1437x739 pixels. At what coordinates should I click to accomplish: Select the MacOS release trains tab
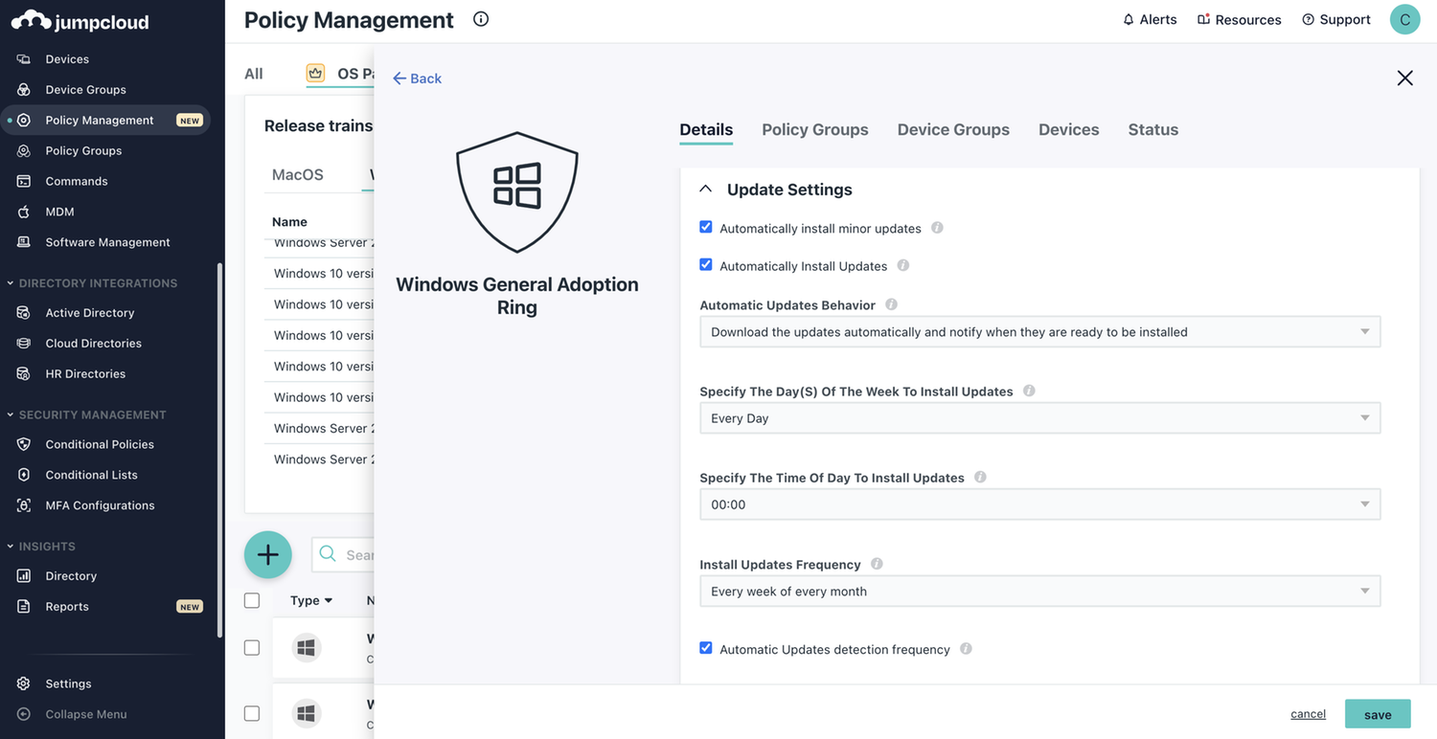298,174
